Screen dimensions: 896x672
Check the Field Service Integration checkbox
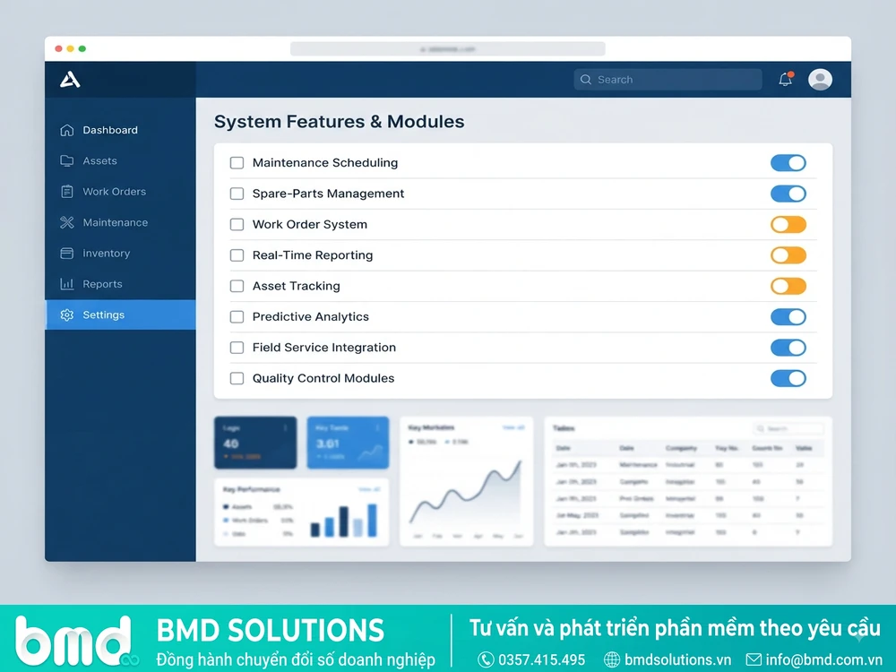(x=237, y=348)
